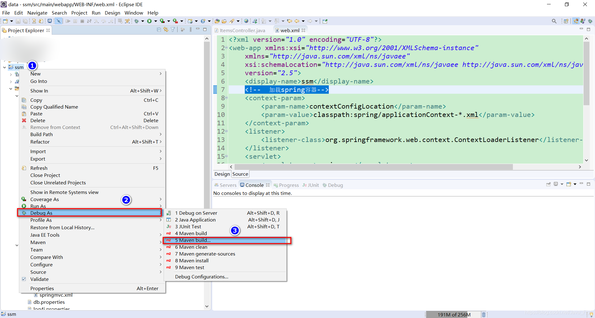This screenshot has height=318, width=595.
Task: Toggle Link with Editor in Project Explorer
Action: point(166,30)
